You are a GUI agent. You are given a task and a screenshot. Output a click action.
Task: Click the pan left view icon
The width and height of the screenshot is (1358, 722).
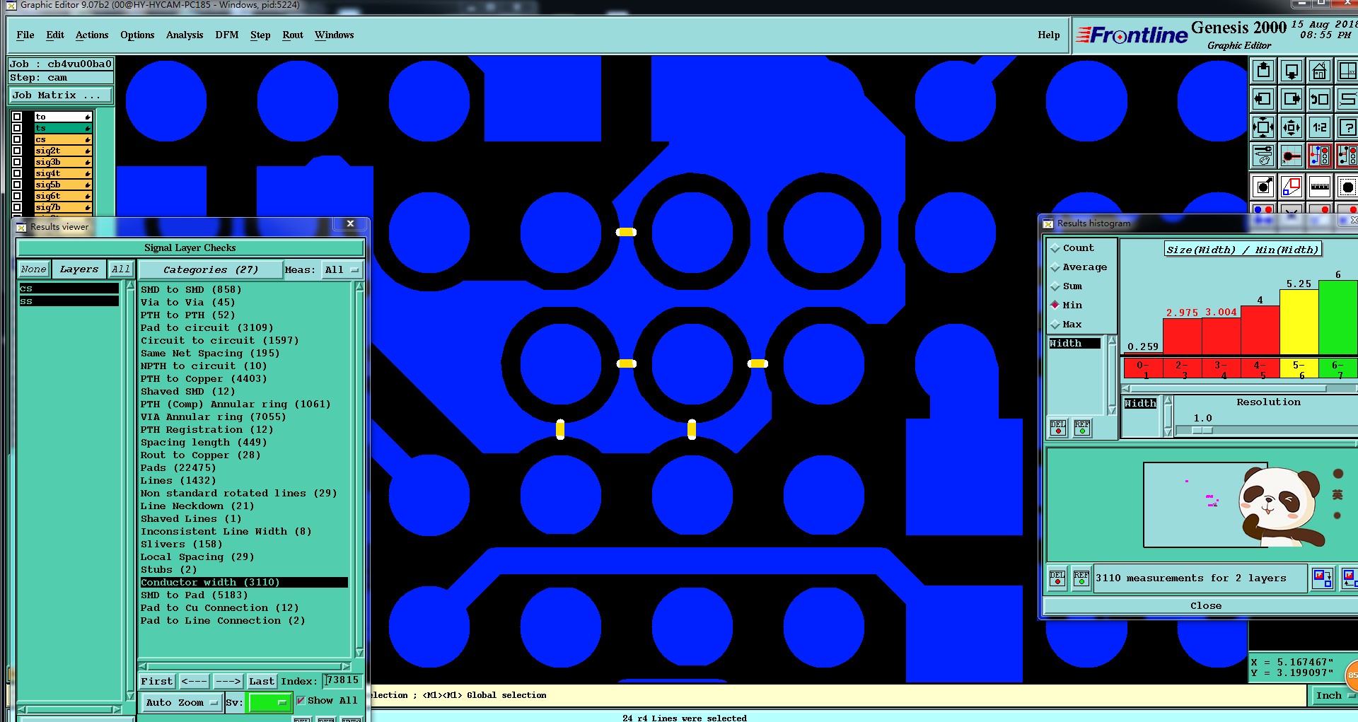coord(1263,99)
